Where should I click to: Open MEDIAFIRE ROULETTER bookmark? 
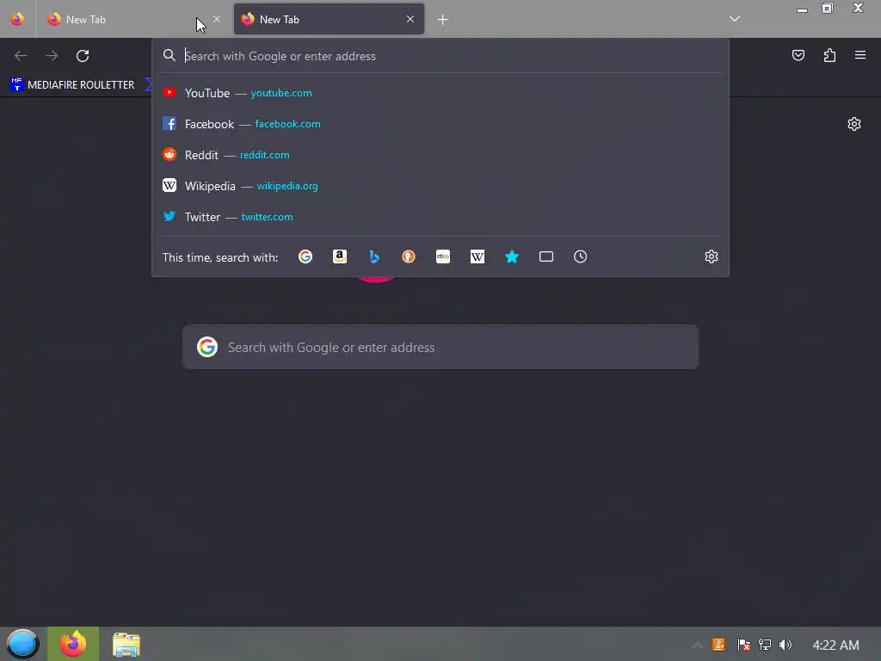pyautogui.click(x=72, y=85)
